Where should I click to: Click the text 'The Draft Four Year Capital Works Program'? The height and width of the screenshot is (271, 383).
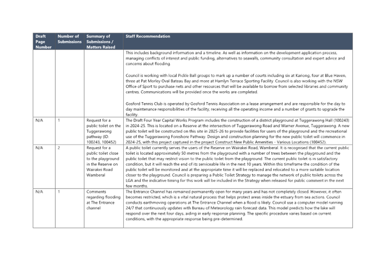click(x=165, y=120)
